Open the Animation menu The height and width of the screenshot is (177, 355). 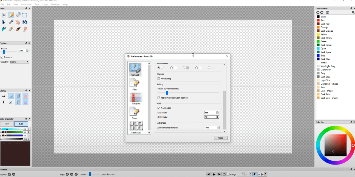(x=26, y=5)
